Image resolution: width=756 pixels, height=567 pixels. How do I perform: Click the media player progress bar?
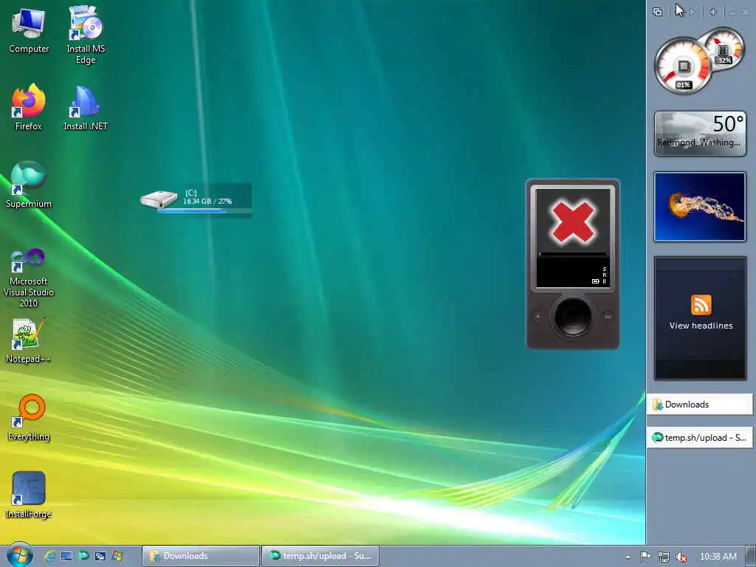coord(573,254)
